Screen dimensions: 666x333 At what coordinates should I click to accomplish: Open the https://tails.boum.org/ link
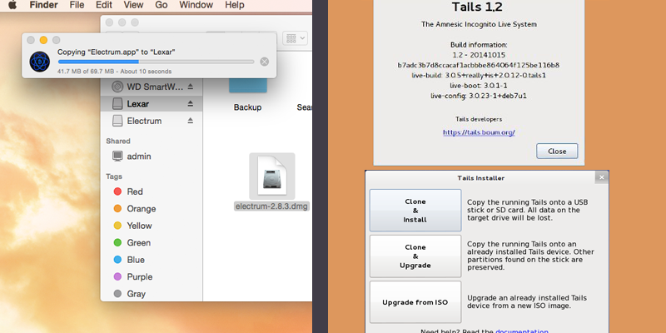[479, 132]
